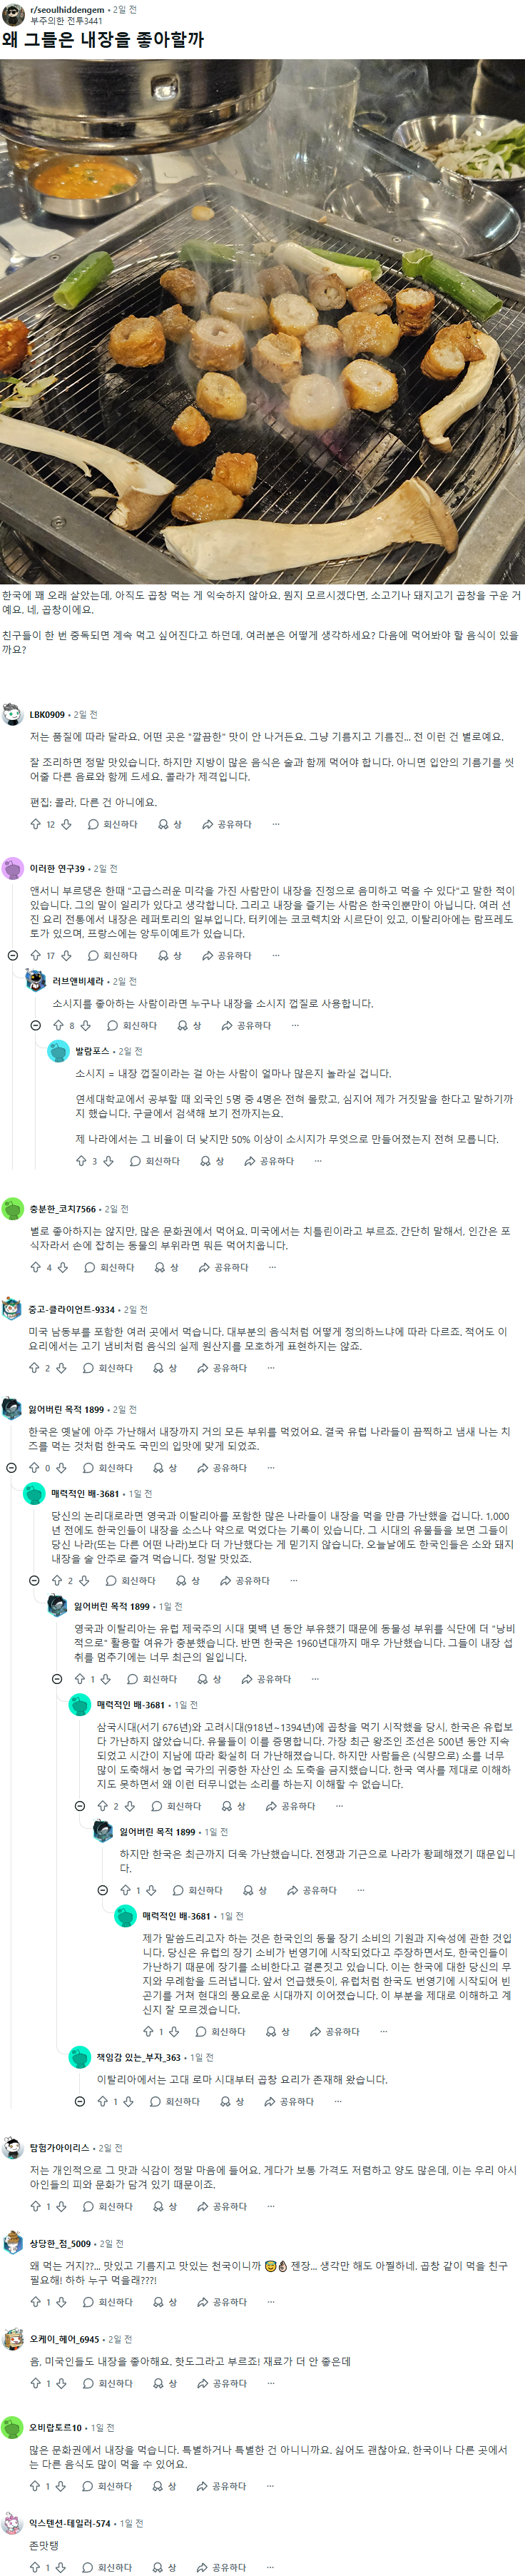Viewport: 525px width, 2576px height.
Task: Collapse 책임감 있는_부자_363's reply
Action: pos(80,2101)
